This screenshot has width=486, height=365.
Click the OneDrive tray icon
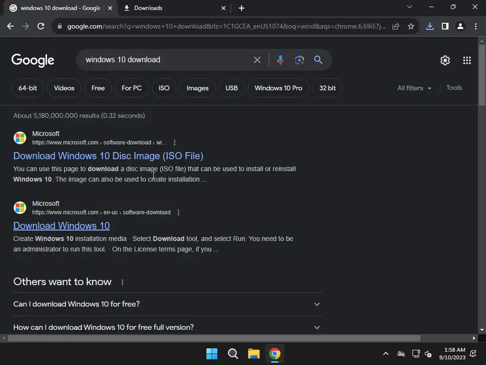(x=401, y=354)
